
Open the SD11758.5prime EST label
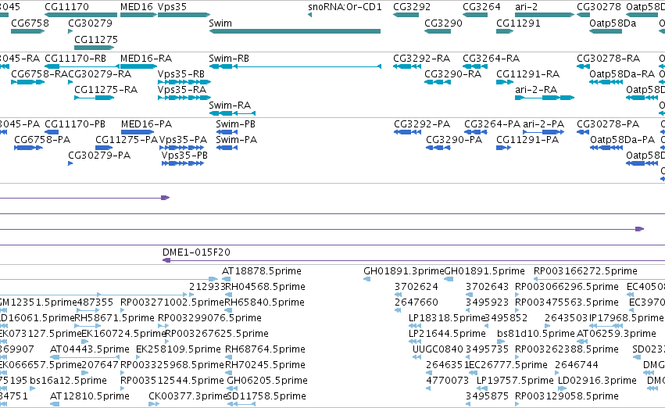tap(266, 396)
